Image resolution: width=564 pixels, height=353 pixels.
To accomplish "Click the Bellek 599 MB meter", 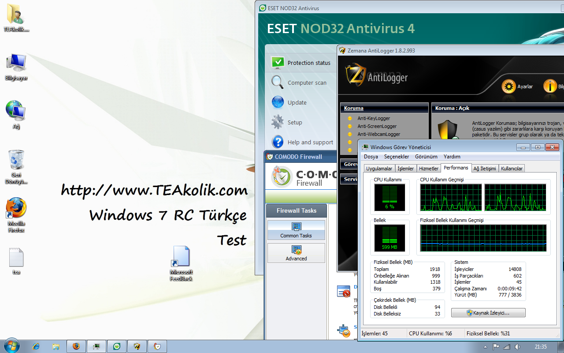I will 390,238.
